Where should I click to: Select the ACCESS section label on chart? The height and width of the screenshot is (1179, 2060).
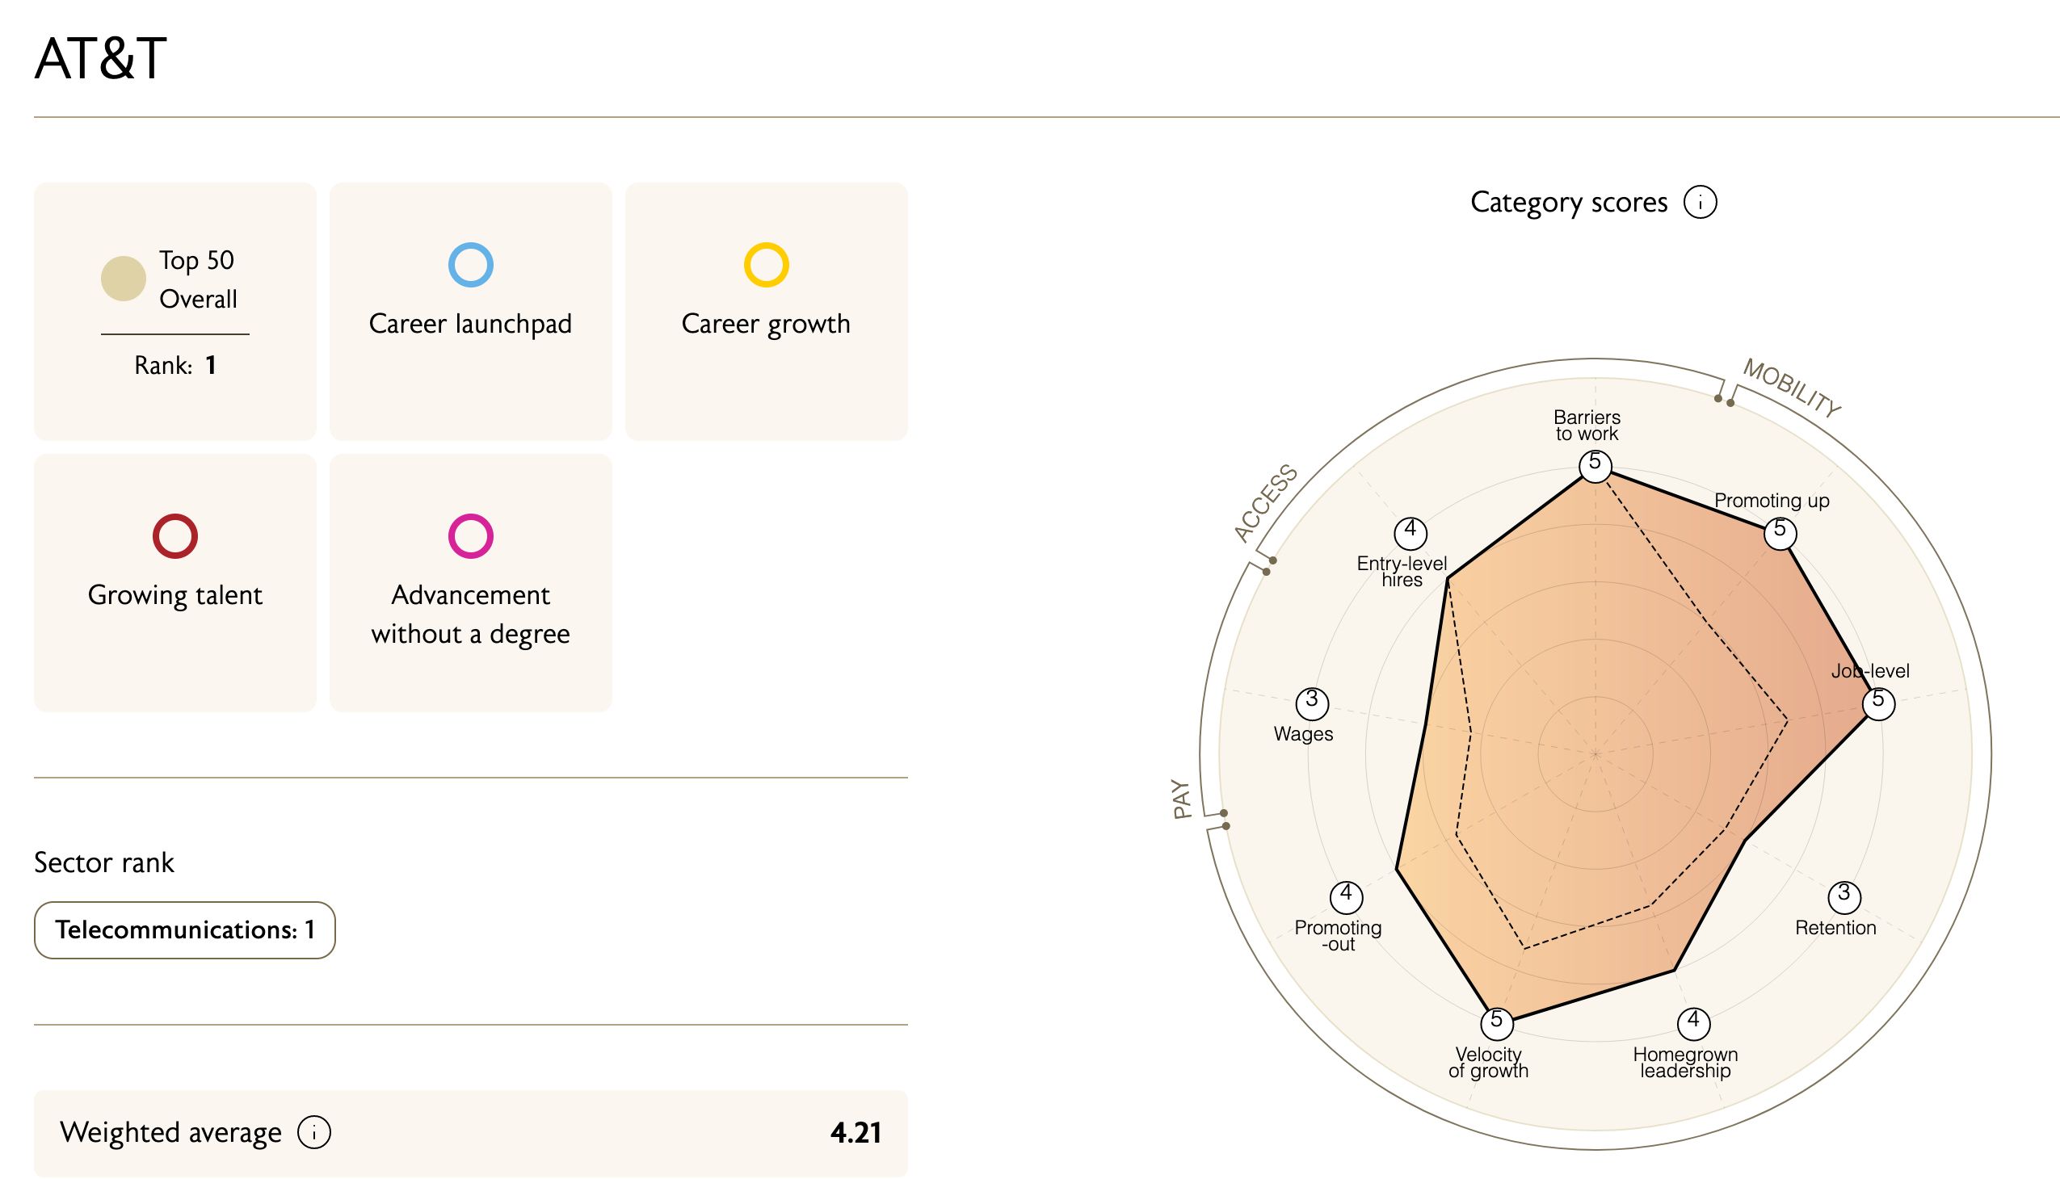[1265, 503]
